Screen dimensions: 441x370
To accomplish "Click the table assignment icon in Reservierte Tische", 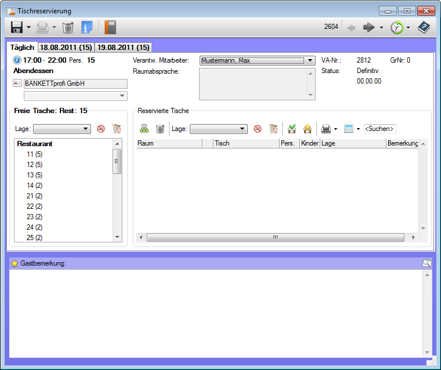I will click(x=144, y=129).
